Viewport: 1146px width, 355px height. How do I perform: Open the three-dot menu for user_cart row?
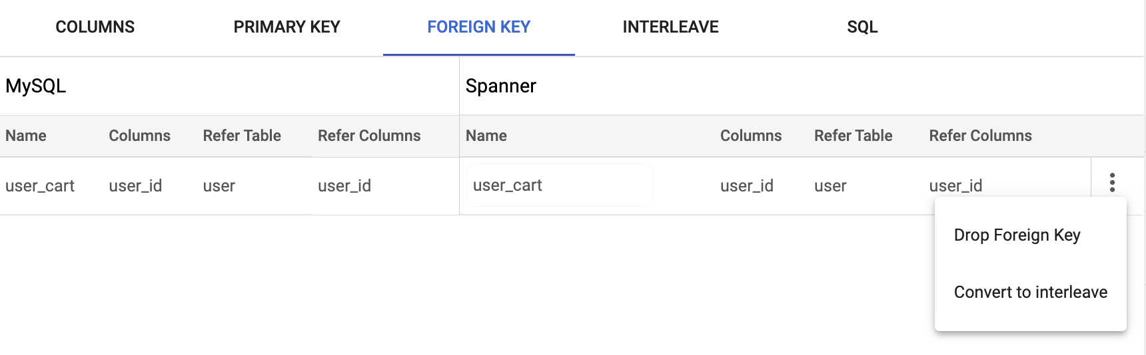1112,182
